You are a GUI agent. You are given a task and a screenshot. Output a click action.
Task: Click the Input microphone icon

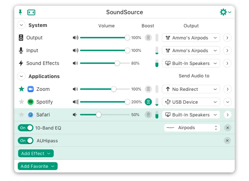21,50
